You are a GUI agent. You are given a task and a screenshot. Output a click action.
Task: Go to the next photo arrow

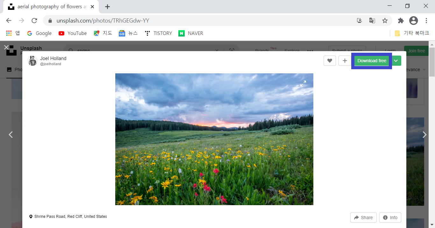[424, 135]
